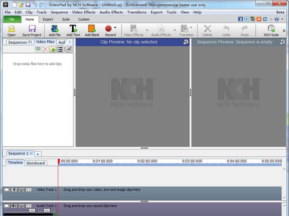Screen dimensions: 289x216
Task: Open the Video Effects dropdown arrow
Action: tap(147, 30)
